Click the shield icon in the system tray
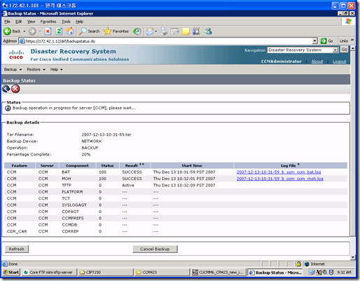 pyautogui.click(x=331, y=273)
